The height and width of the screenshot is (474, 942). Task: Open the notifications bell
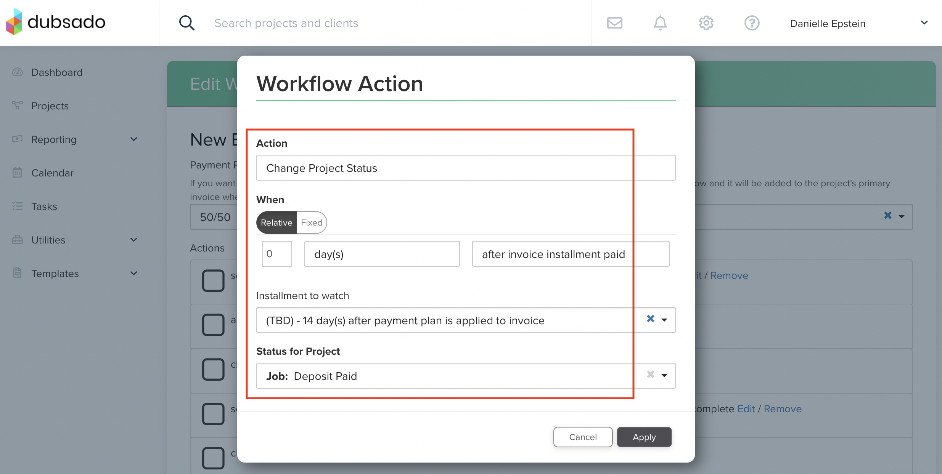pyautogui.click(x=660, y=23)
